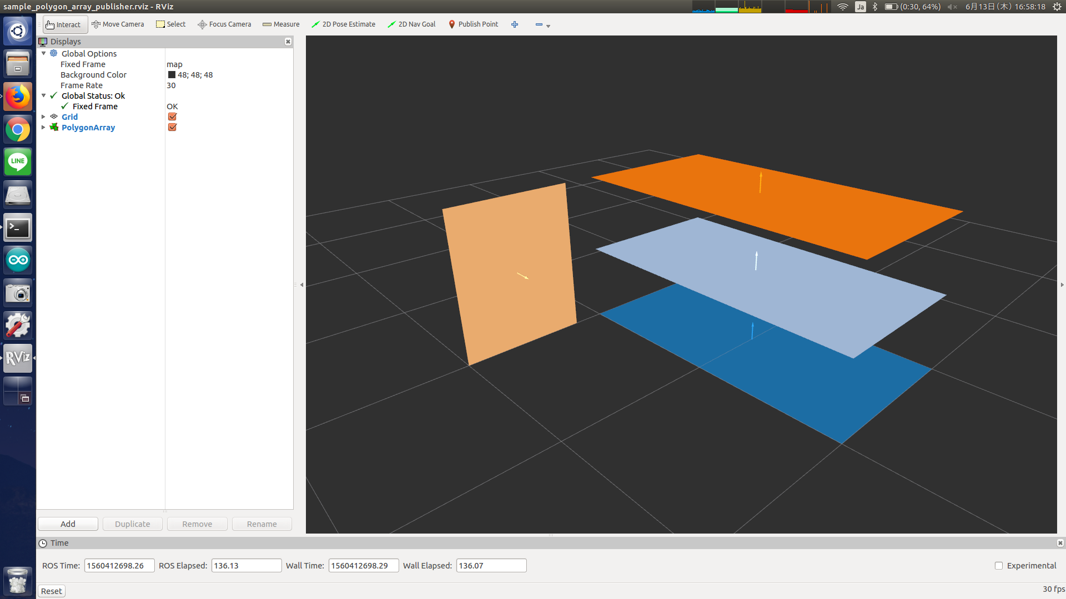Select the Grid display item

[x=69, y=116]
